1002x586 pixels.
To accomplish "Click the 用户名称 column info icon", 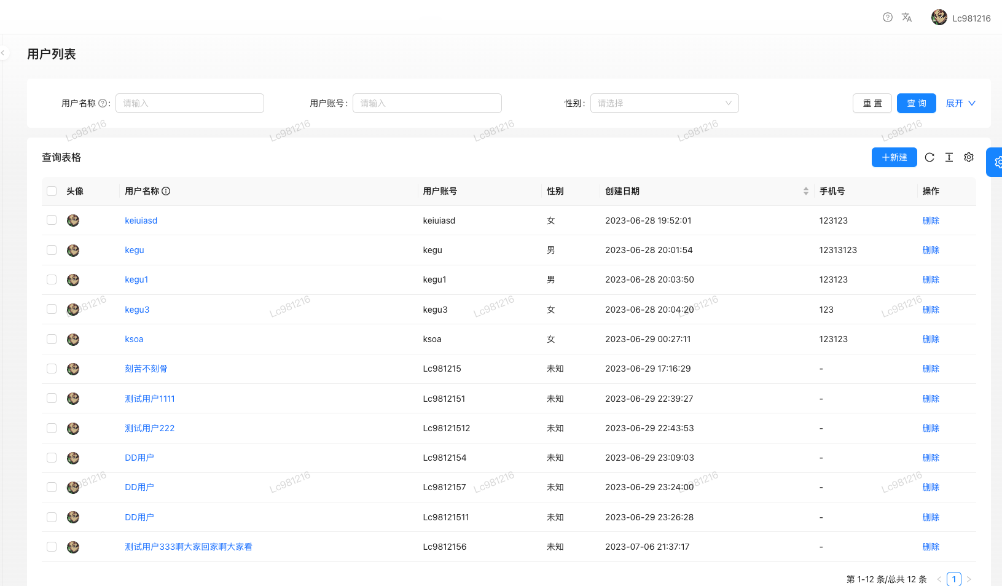I will [166, 191].
